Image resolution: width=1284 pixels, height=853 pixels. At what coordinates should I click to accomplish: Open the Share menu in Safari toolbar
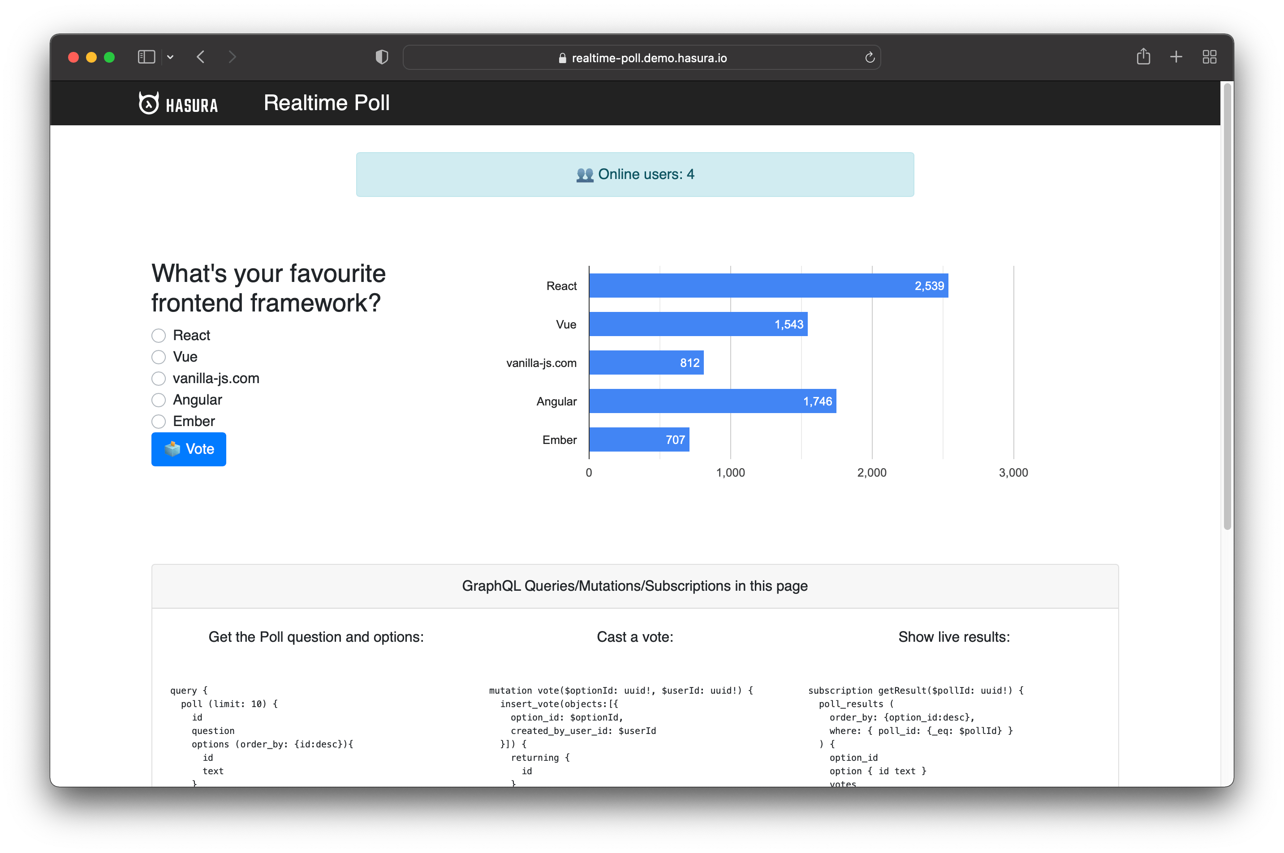click(x=1143, y=56)
